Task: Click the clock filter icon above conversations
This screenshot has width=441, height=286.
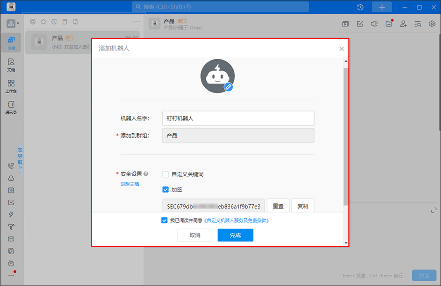Action: 54,22
